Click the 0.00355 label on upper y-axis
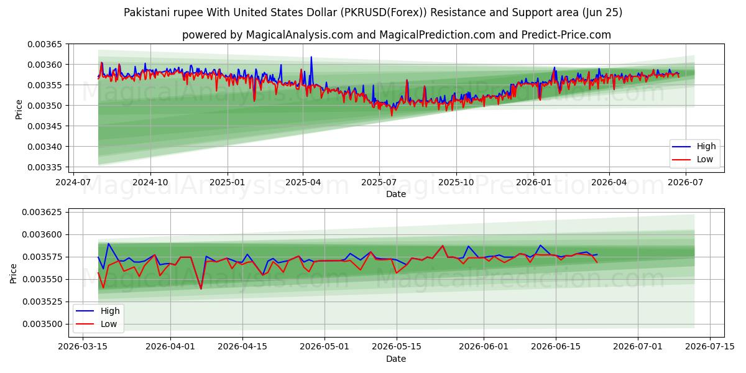 [45, 85]
